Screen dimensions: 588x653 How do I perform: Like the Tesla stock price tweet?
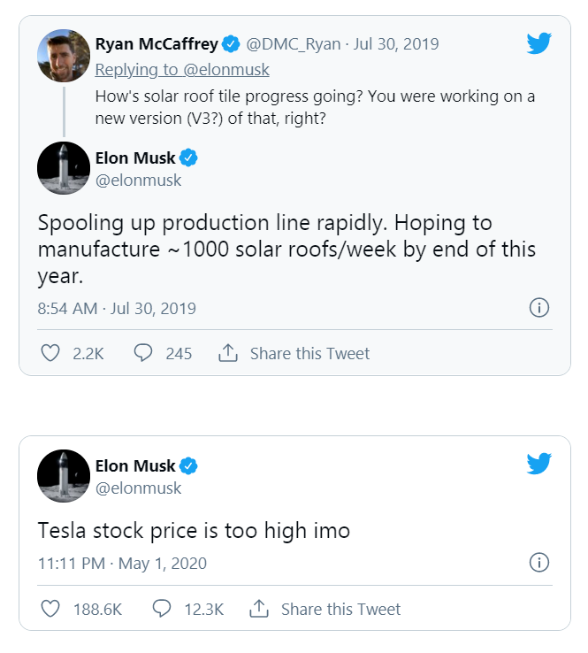(51, 609)
